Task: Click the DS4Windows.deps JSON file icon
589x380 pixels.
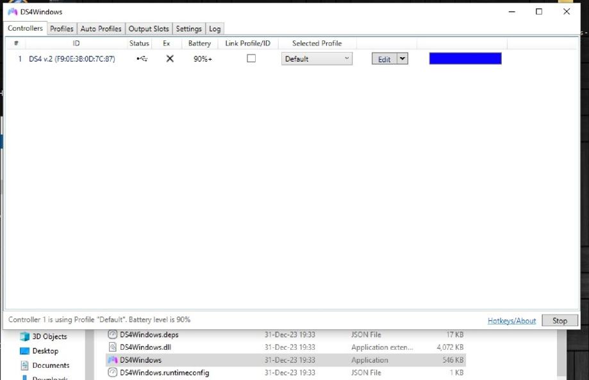Action: [x=112, y=334]
